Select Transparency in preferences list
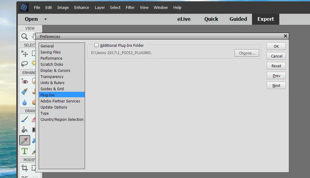The height and width of the screenshot is (178, 310). click(x=62, y=76)
